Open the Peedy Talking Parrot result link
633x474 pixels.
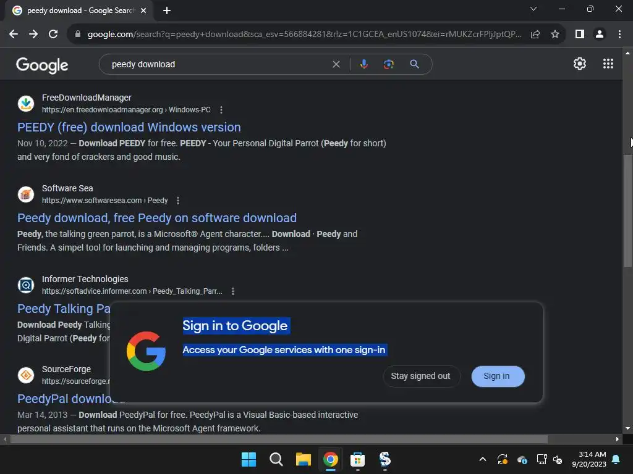pyautogui.click(x=64, y=309)
